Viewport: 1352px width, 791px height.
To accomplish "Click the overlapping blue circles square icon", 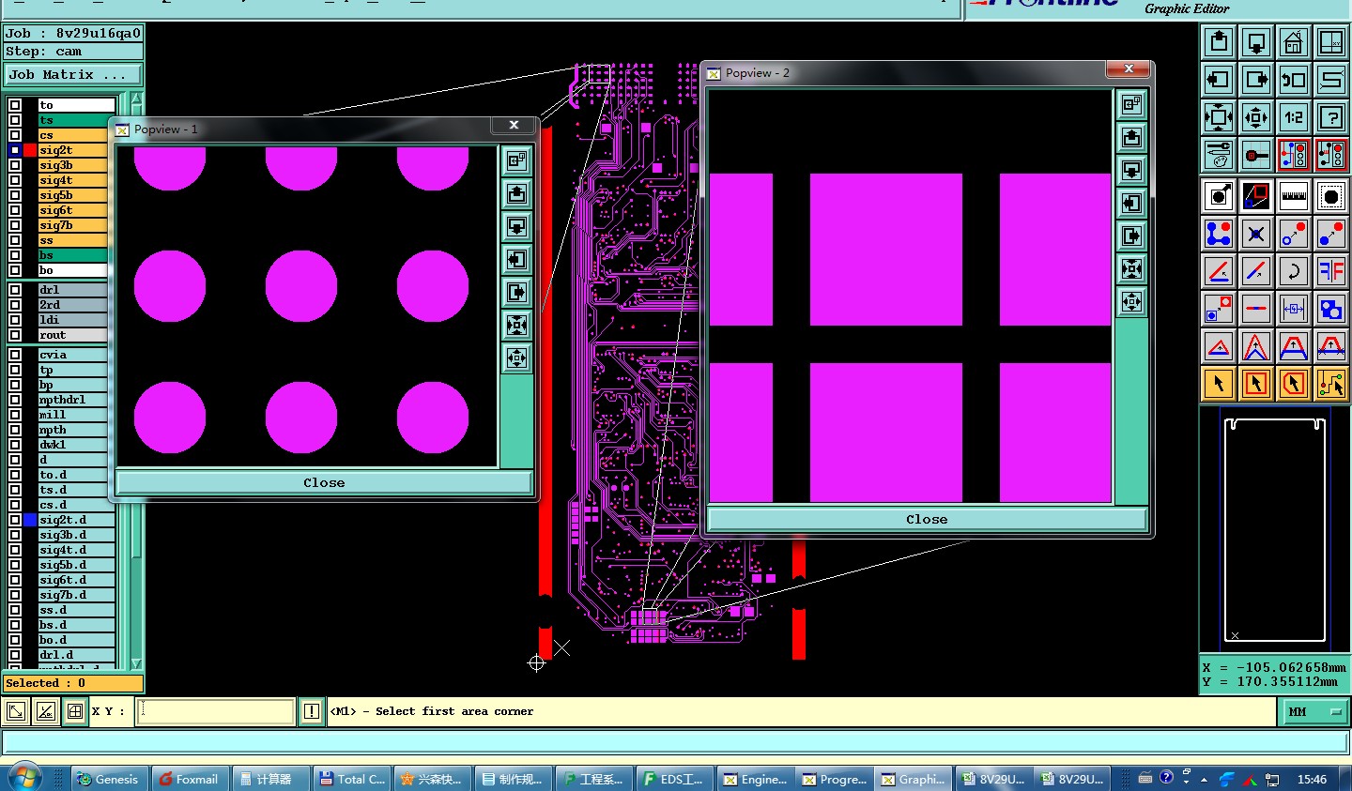I will (1331, 309).
